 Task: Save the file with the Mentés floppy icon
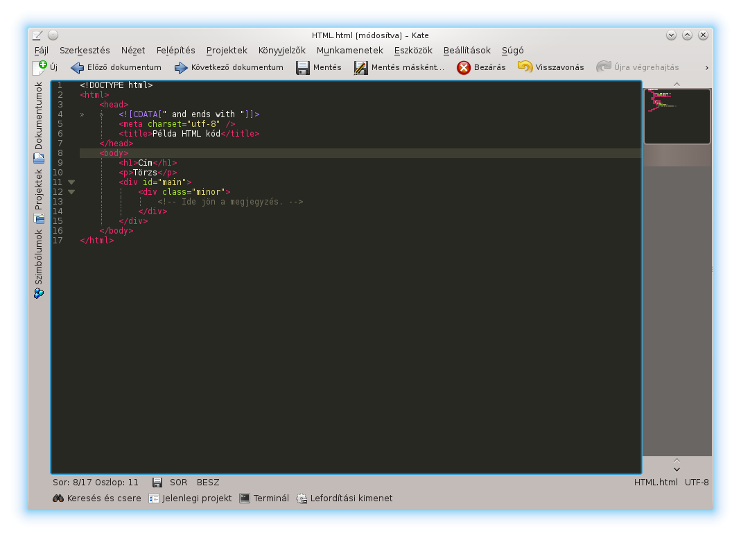coord(302,68)
